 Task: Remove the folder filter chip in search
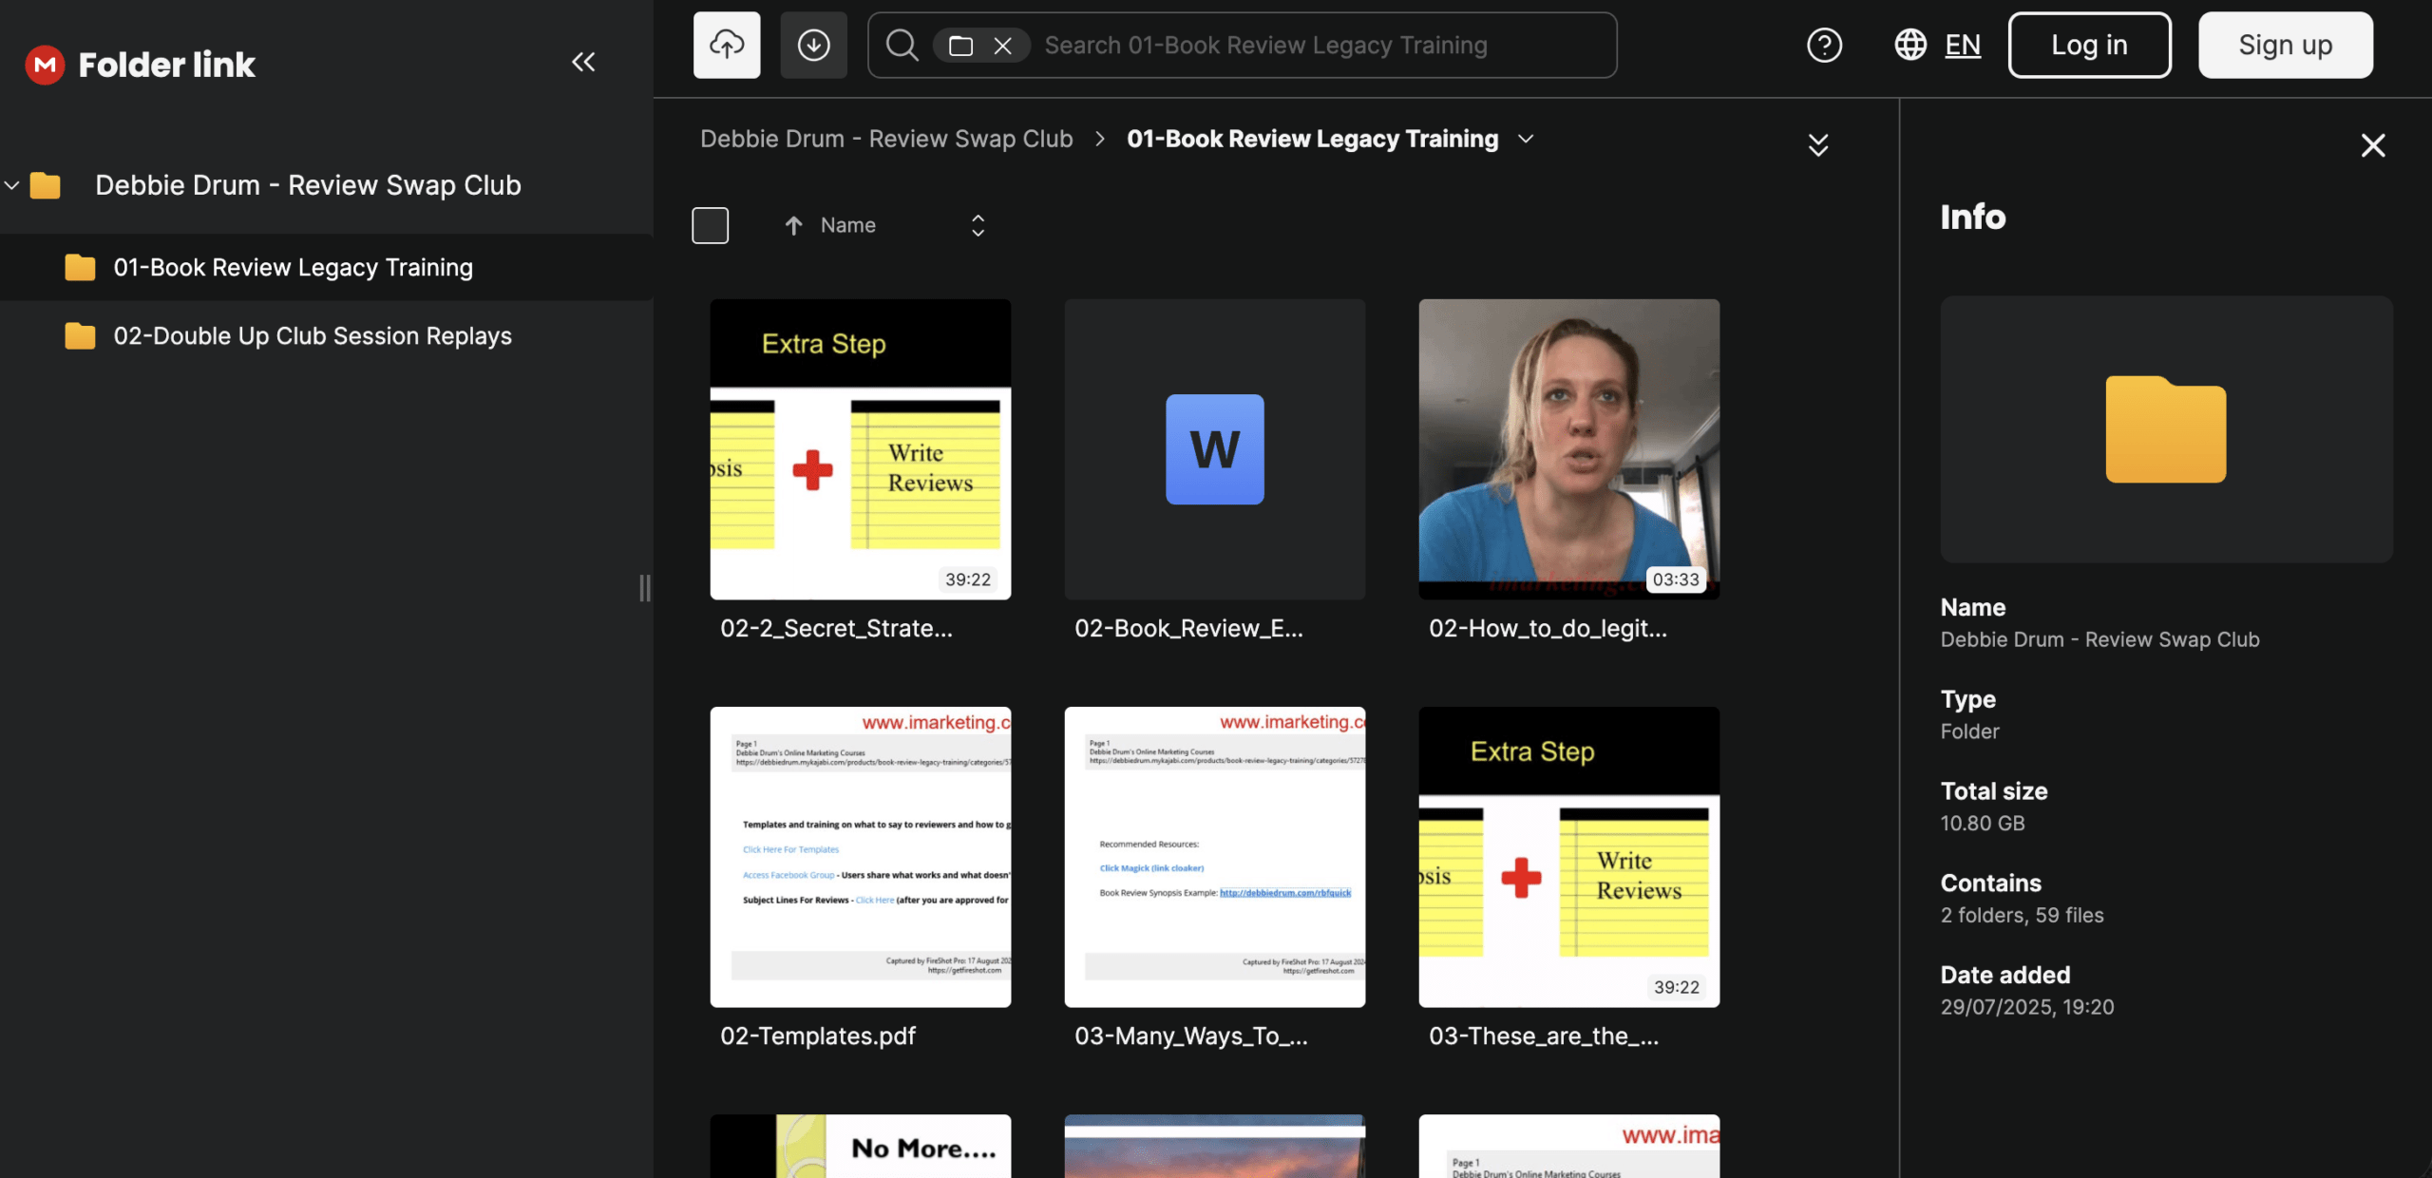pyautogui.click(x=1002, y=46)
